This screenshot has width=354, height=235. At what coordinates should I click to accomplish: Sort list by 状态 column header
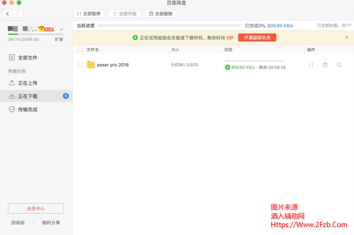(228, 50)
